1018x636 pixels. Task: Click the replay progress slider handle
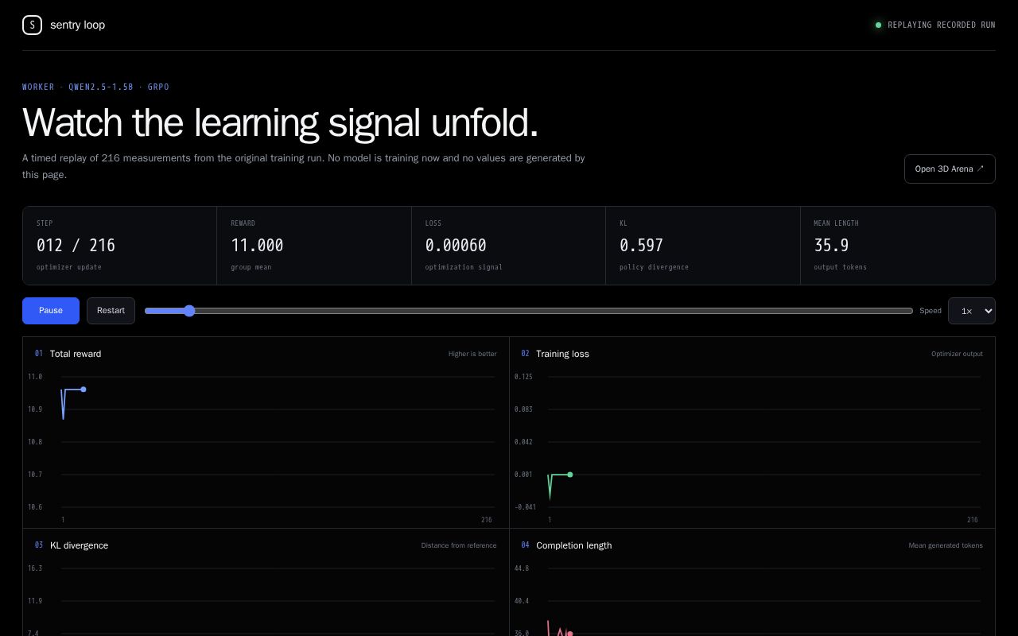pos(189,311)
